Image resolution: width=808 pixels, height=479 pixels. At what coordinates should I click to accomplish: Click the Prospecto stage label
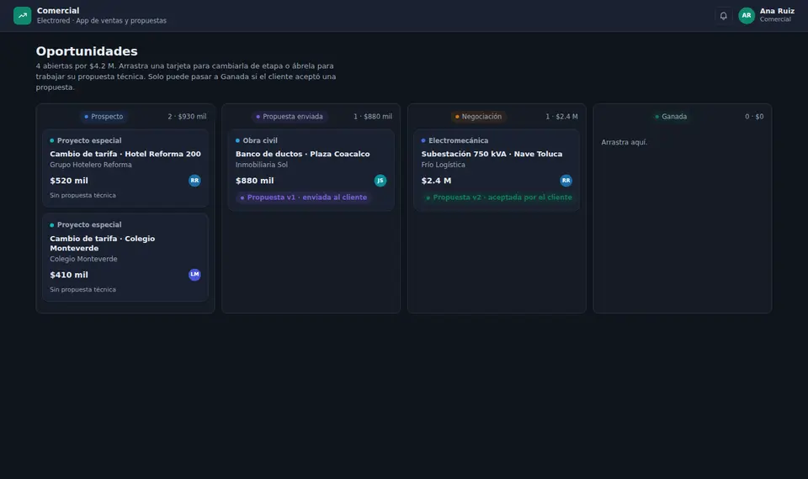pyautogui.click(x=103, y=117)
